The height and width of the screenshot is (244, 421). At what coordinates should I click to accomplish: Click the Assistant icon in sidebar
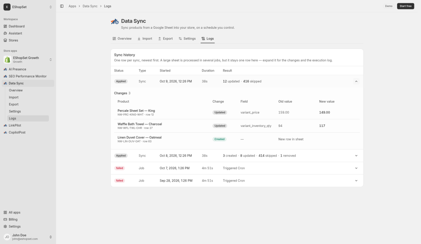(x=5, y=33)
